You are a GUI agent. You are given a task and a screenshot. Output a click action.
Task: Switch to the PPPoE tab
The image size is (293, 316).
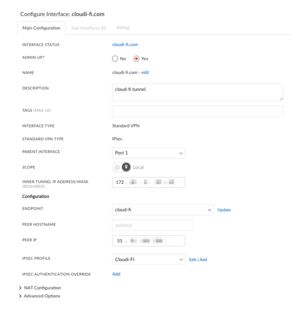click(122, 28)
